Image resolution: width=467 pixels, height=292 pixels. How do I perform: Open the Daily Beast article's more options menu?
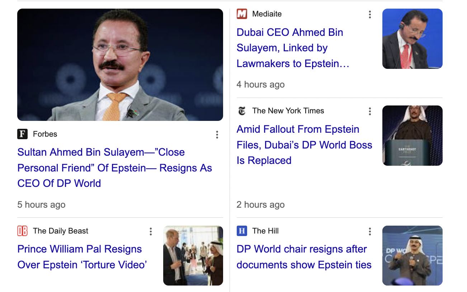click(x=151, y=231)
